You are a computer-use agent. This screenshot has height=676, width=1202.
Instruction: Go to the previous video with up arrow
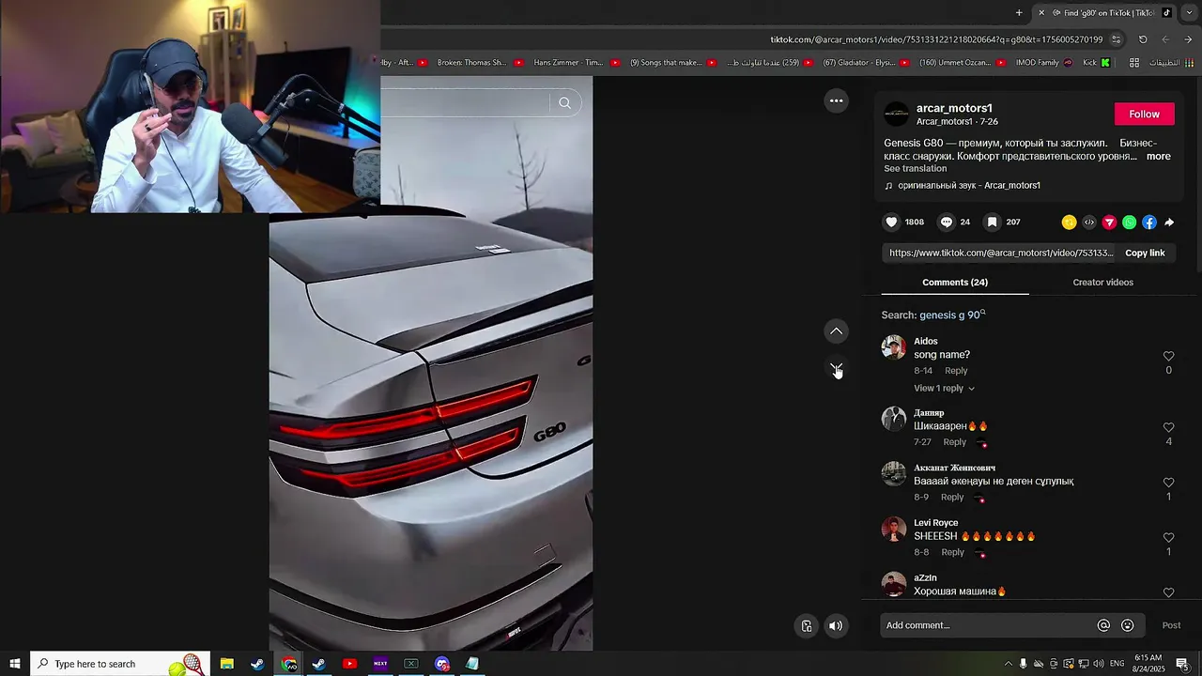tap(836, 331)
